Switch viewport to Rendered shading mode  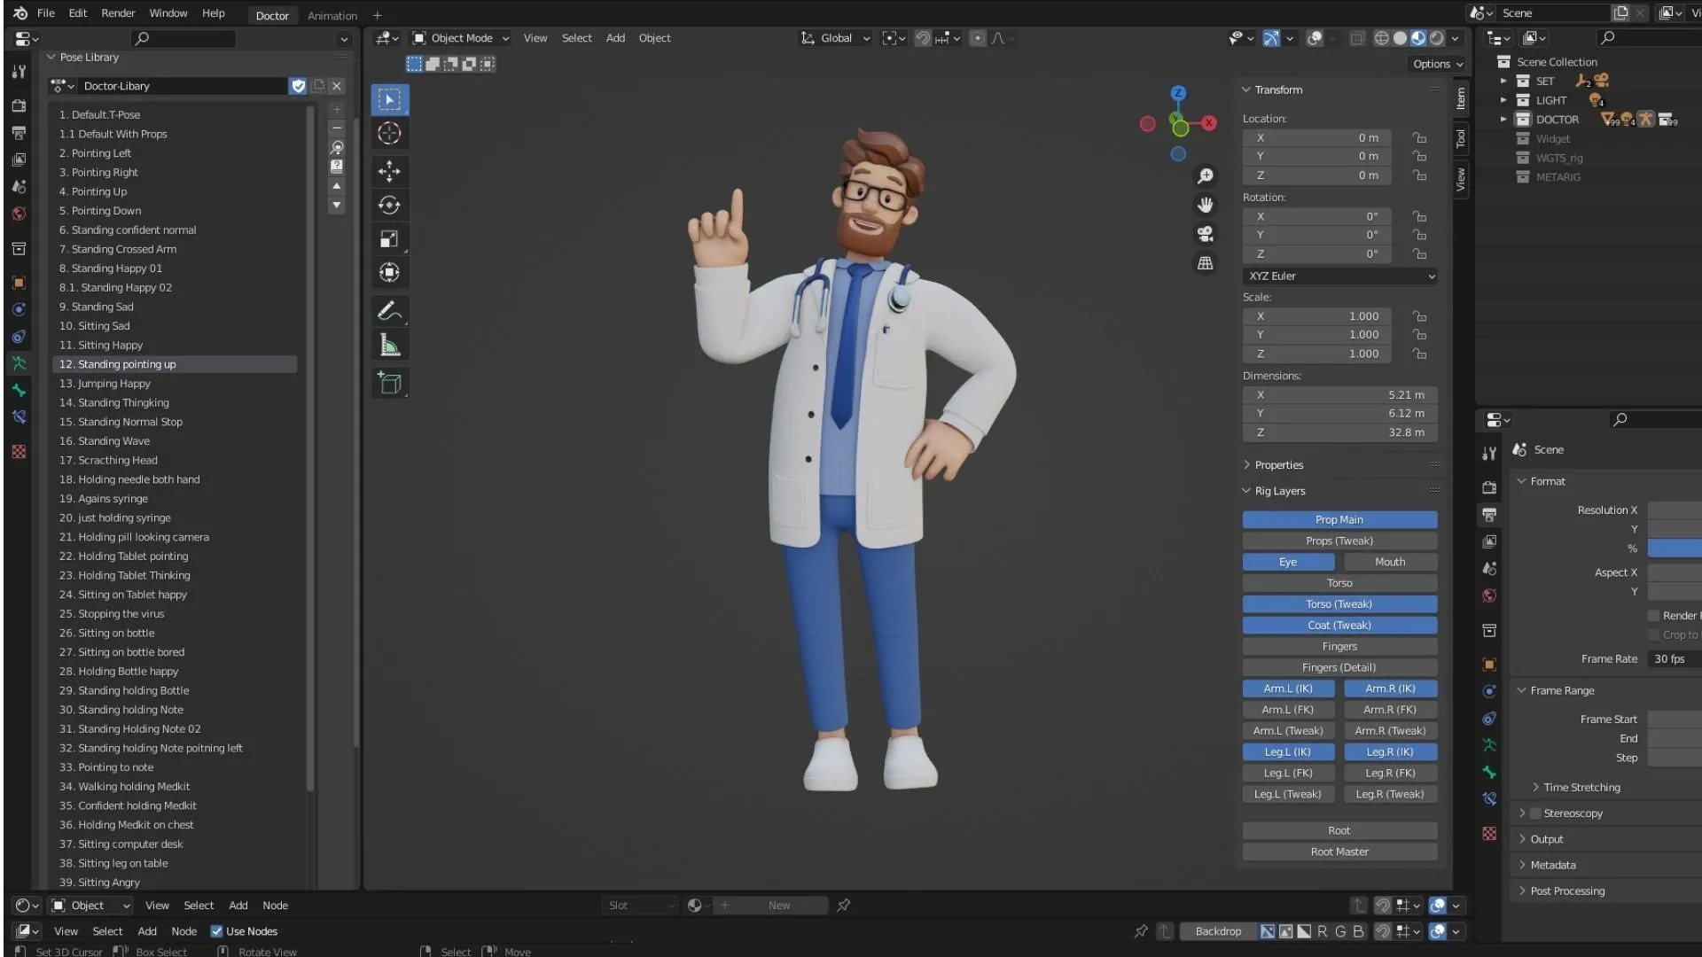pyautogui.click(x=1438, y=39)
